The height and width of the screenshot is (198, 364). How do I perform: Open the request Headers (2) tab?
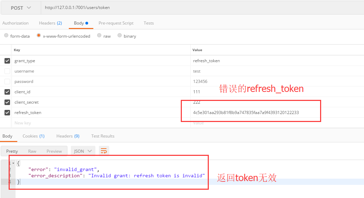(50, 23)
